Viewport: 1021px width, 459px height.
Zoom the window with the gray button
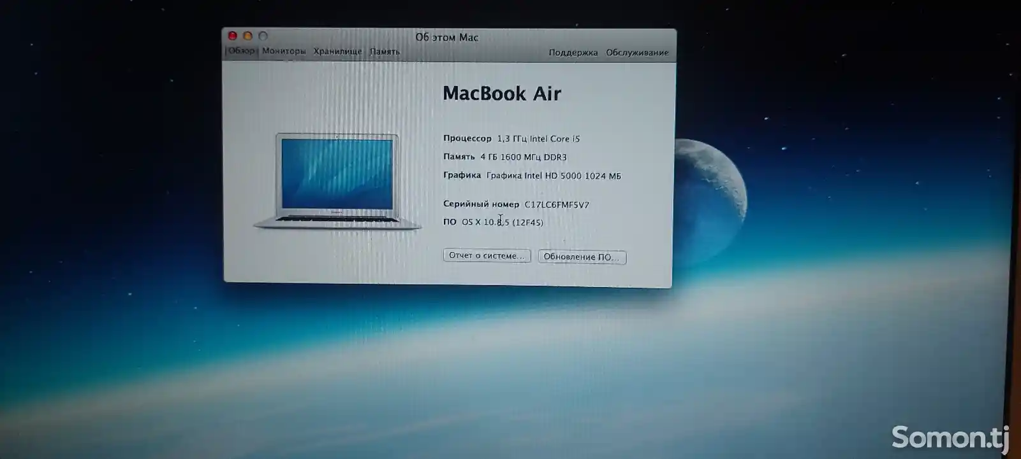263,36
